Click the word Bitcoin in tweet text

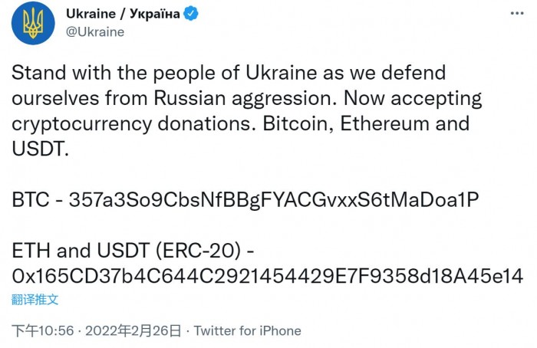point(298,124)
